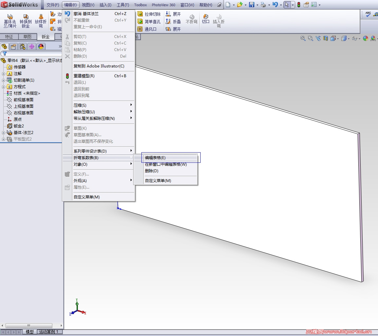
Task: Open dropdown arrow next to Save icon
Action: click(x=257, y=5)
